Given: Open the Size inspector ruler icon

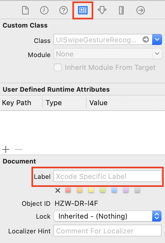Looking at the screenshot, I should click(x=121, y=10).
